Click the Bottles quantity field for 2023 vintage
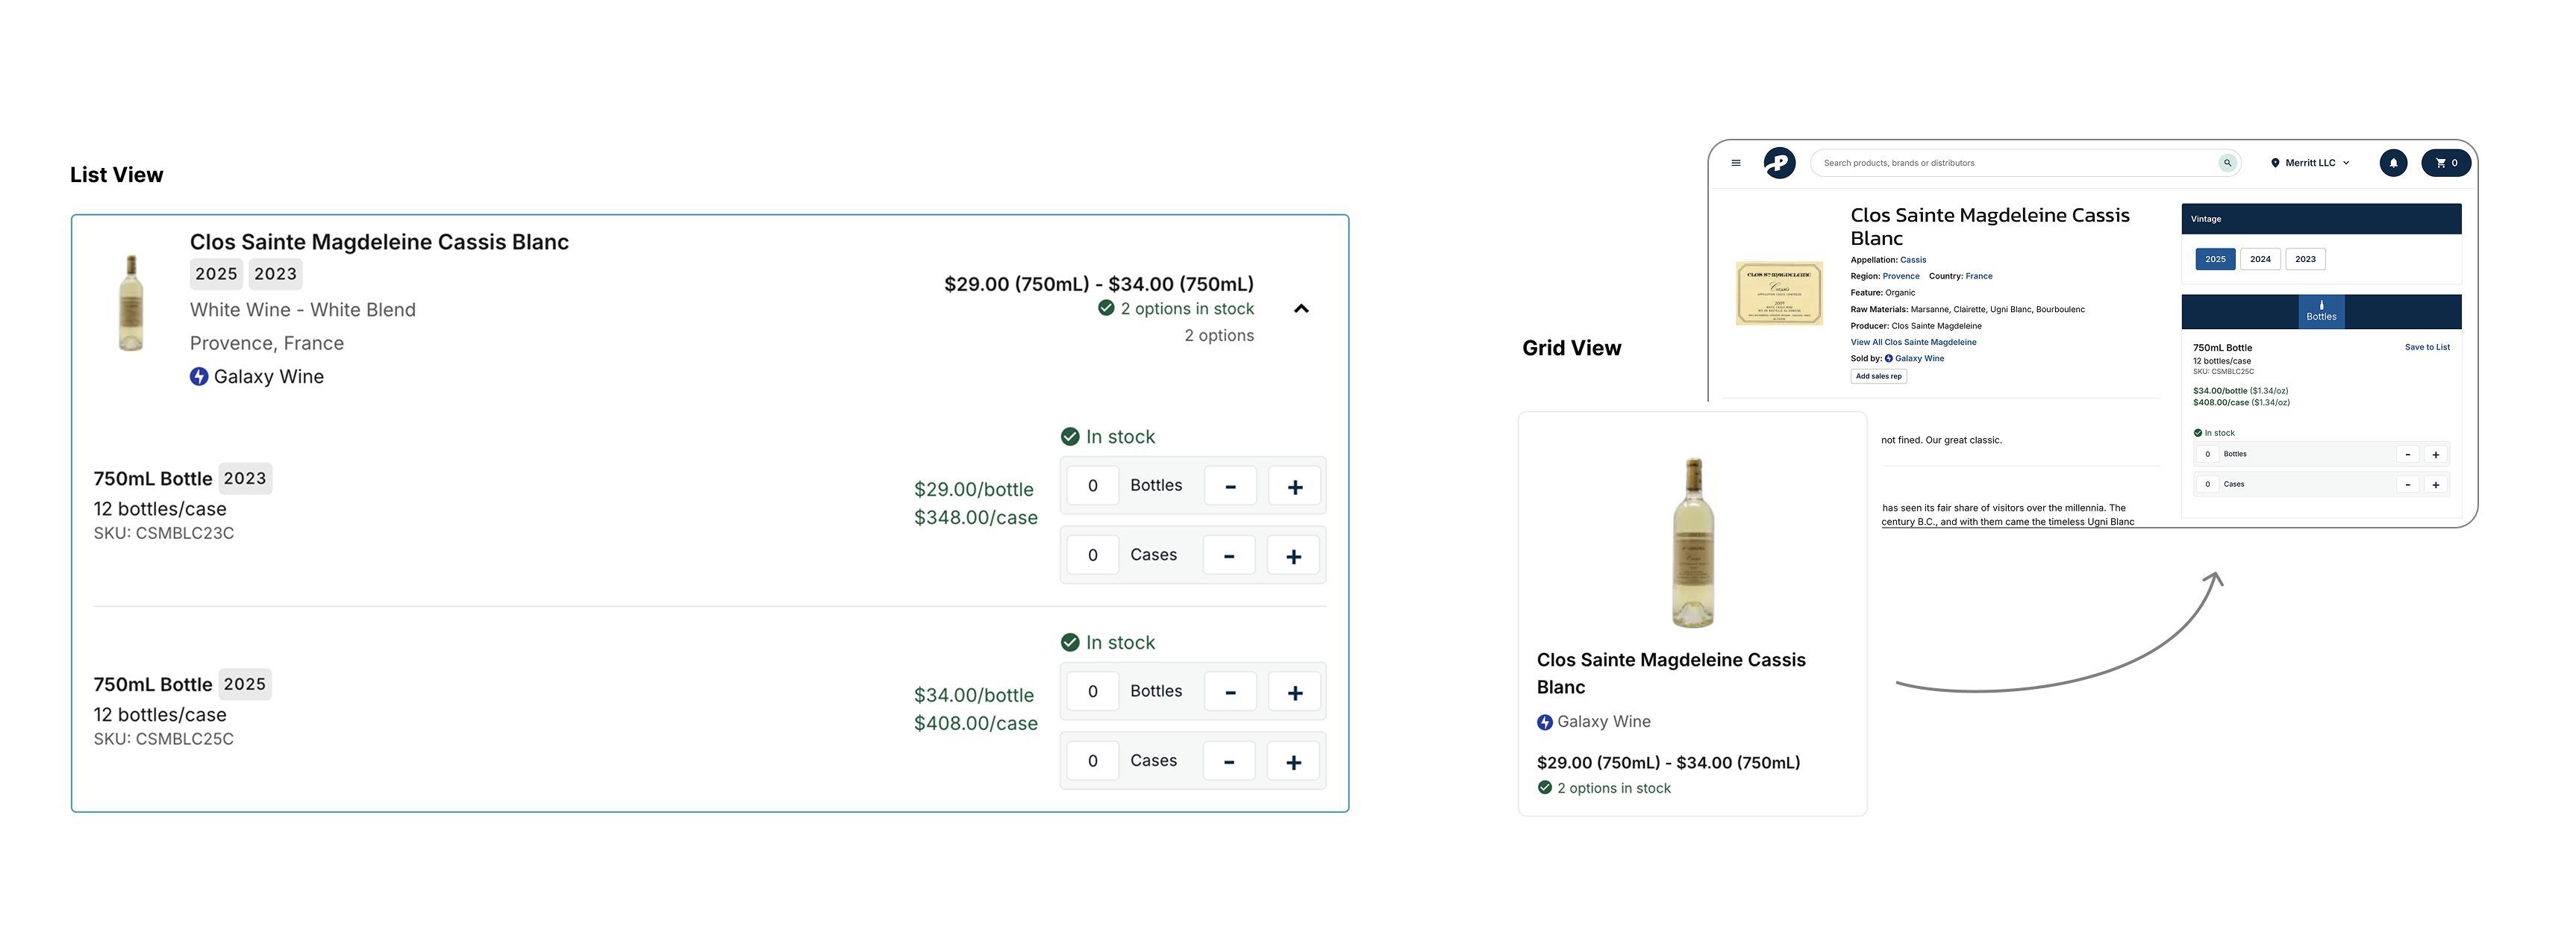 (x=1092, y=486)
